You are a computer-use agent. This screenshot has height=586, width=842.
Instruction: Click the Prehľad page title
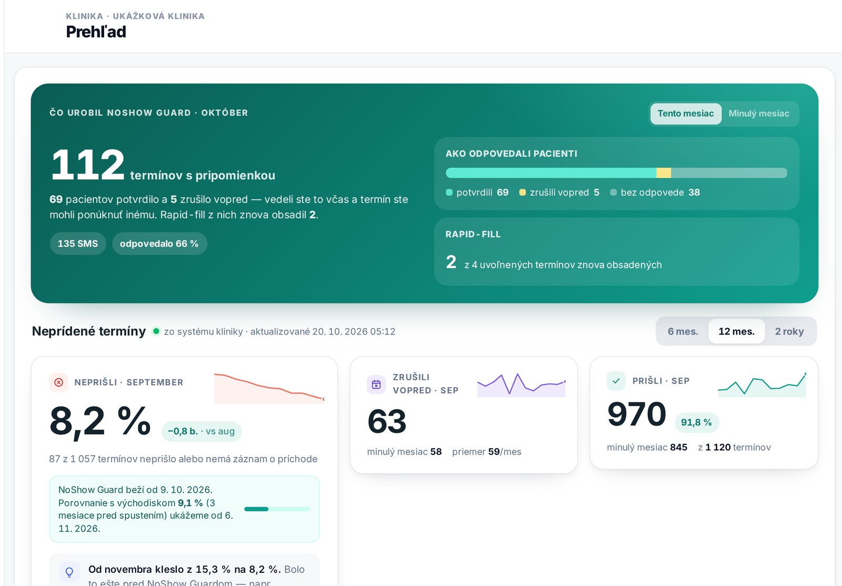(96, 32)
